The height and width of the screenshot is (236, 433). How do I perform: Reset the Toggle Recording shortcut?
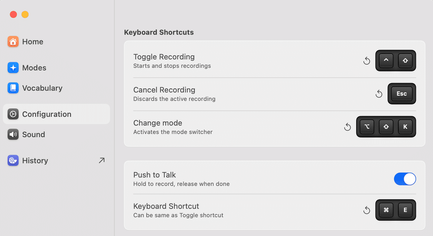click(367, 61)
